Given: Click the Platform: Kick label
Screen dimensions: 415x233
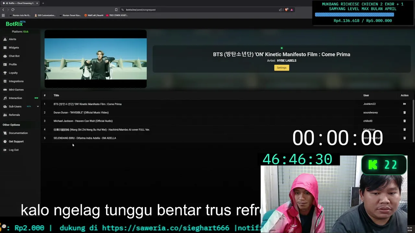Looking at the screenshot, I should (20, 32).
